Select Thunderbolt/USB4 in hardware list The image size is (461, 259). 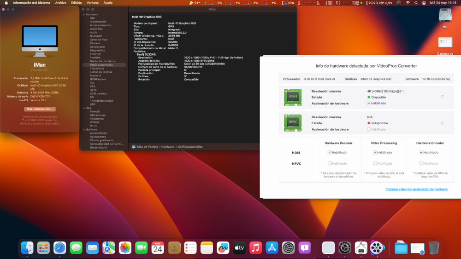[101, 101]
